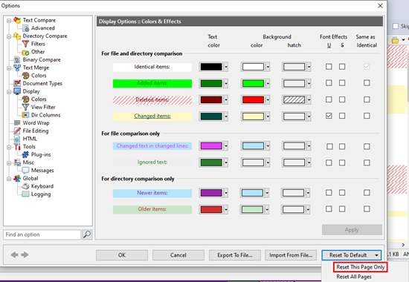Image resolution: width=409 pixels, height=282 pixels.
Task: Enable underline for Identical items
Action: [329, 67]
